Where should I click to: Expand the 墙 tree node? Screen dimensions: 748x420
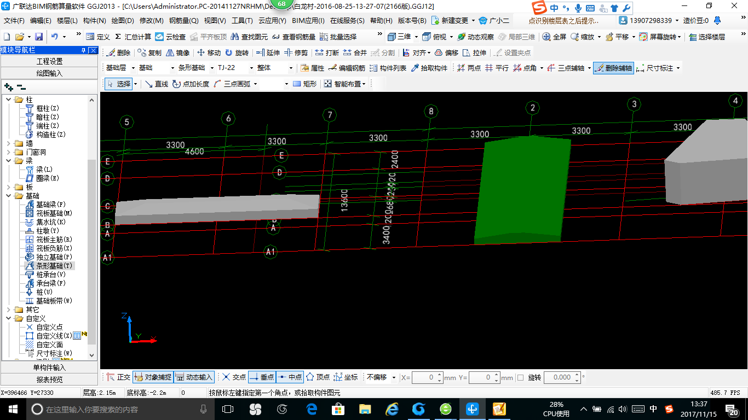pyautogui.click(x=9, y=143)
